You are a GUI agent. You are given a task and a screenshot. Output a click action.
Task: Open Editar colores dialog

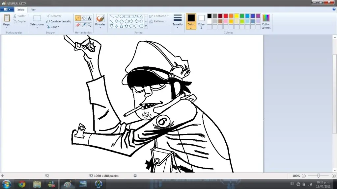[x=266, y=21]
